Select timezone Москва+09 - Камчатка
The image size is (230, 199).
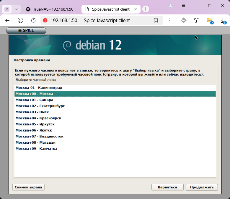(115, 149)
